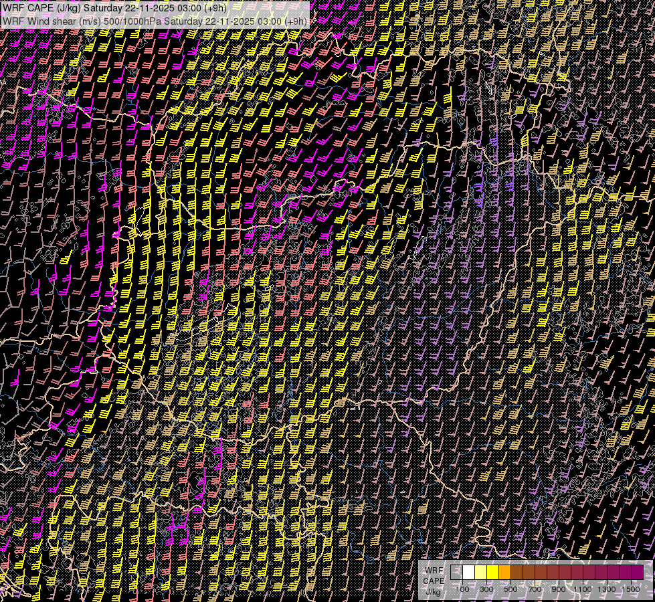Select the orange CAPE legend swatch
This screenshot has height=602, width=655.
(x=504, y=573)
